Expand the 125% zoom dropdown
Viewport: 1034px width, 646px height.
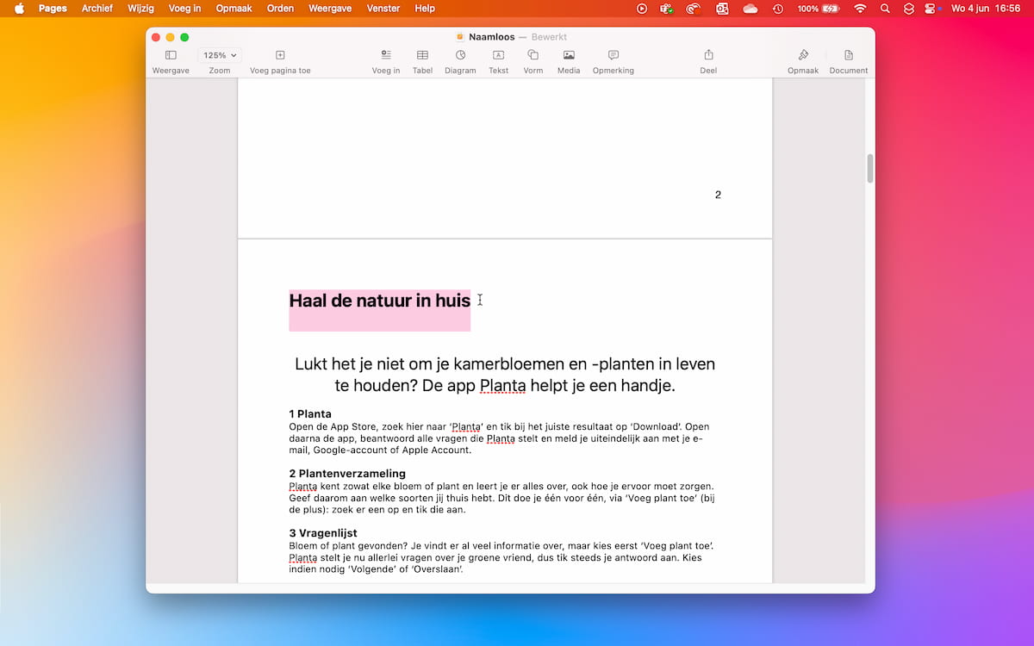[220, 55]
